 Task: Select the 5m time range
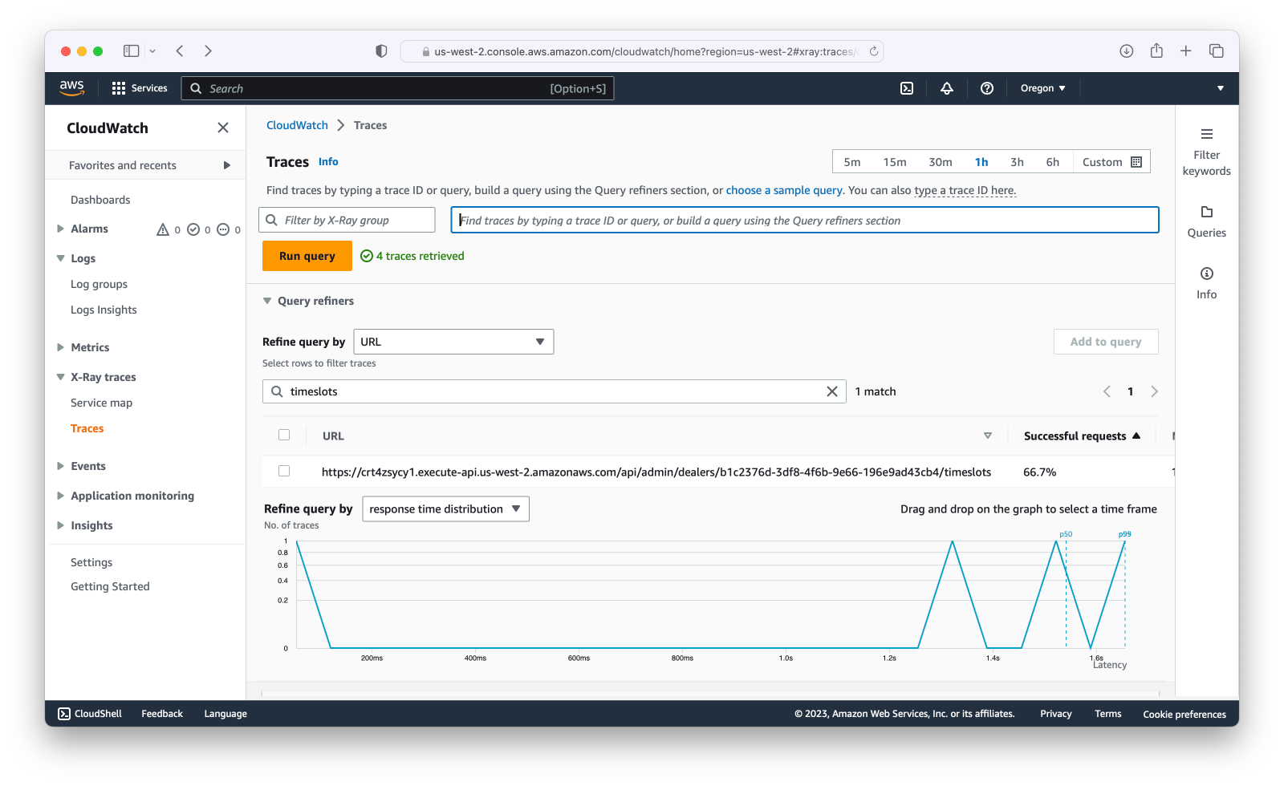click(852, 162)
